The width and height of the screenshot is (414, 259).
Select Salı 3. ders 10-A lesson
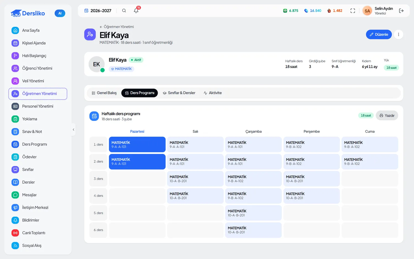click(x=195, y=179)
